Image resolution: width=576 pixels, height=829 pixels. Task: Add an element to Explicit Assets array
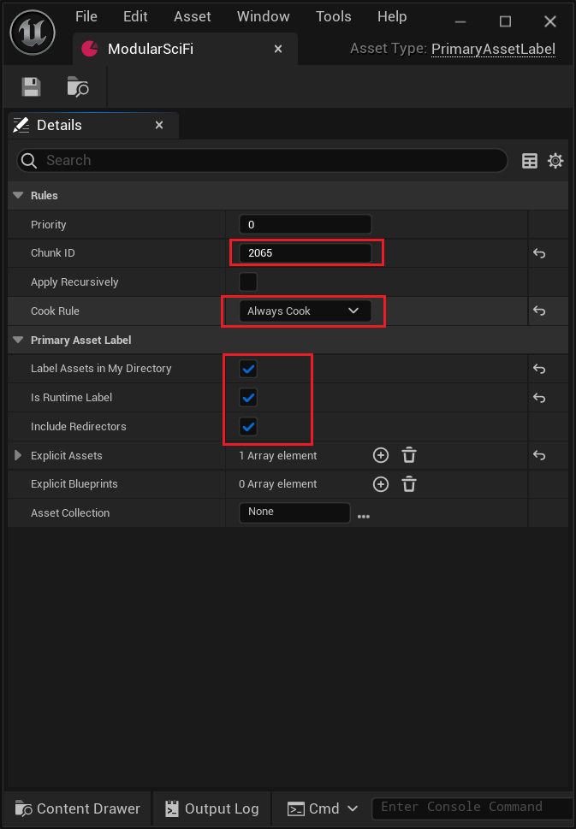coord(381,456)
